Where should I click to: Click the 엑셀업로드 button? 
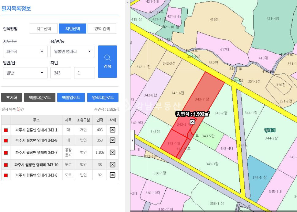(71, 97)
